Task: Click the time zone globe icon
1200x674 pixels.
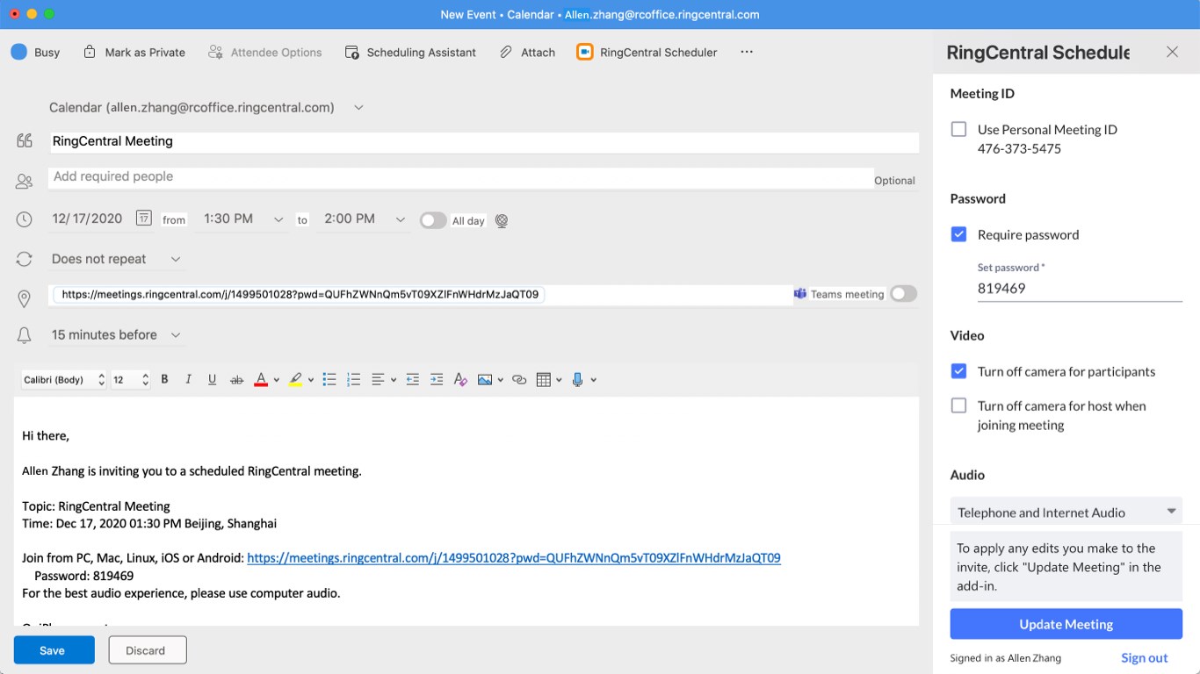Action: coord(502,221)
